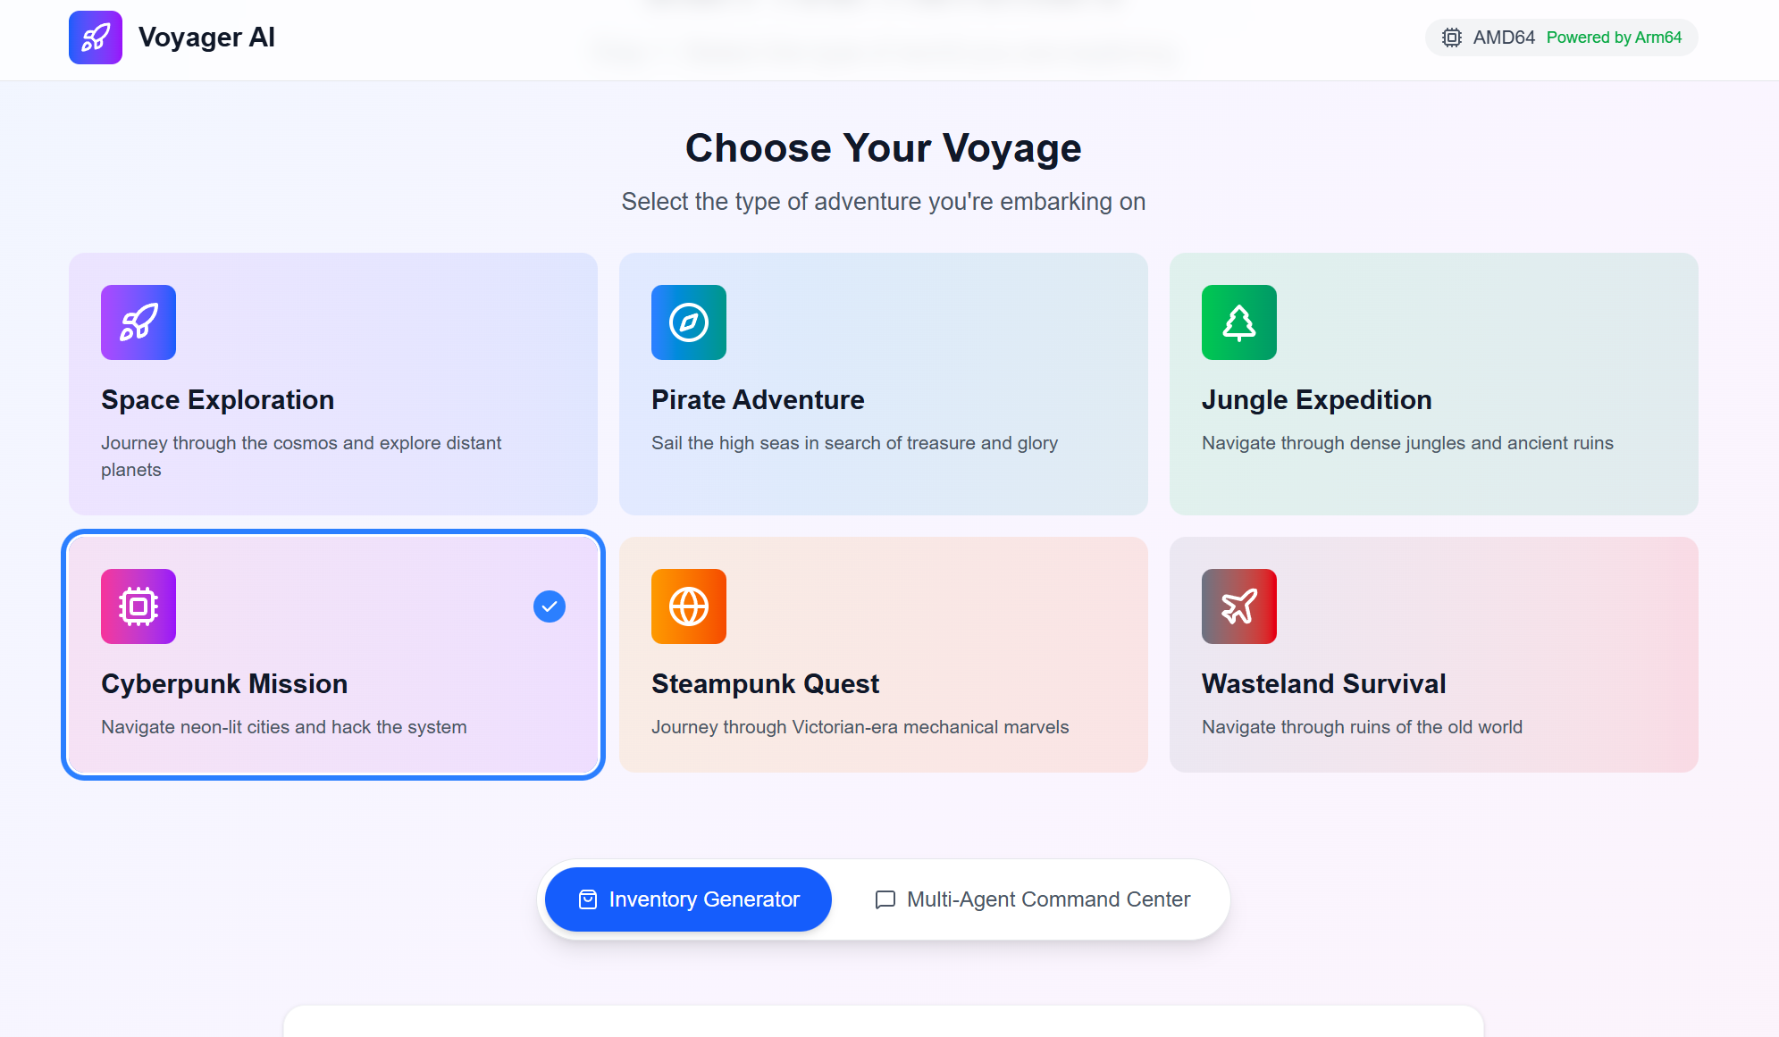This screenshot has width=1779, height=1037.
Task: Click the blue compass icon for Pirate Adventure
Action: pos(689,322)
